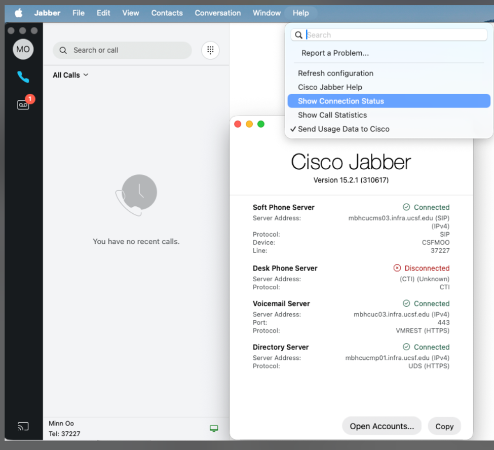Click the Disconnected status for Desk Phone Server
Viewport: 494px width, 450px height.
point(427,268)
